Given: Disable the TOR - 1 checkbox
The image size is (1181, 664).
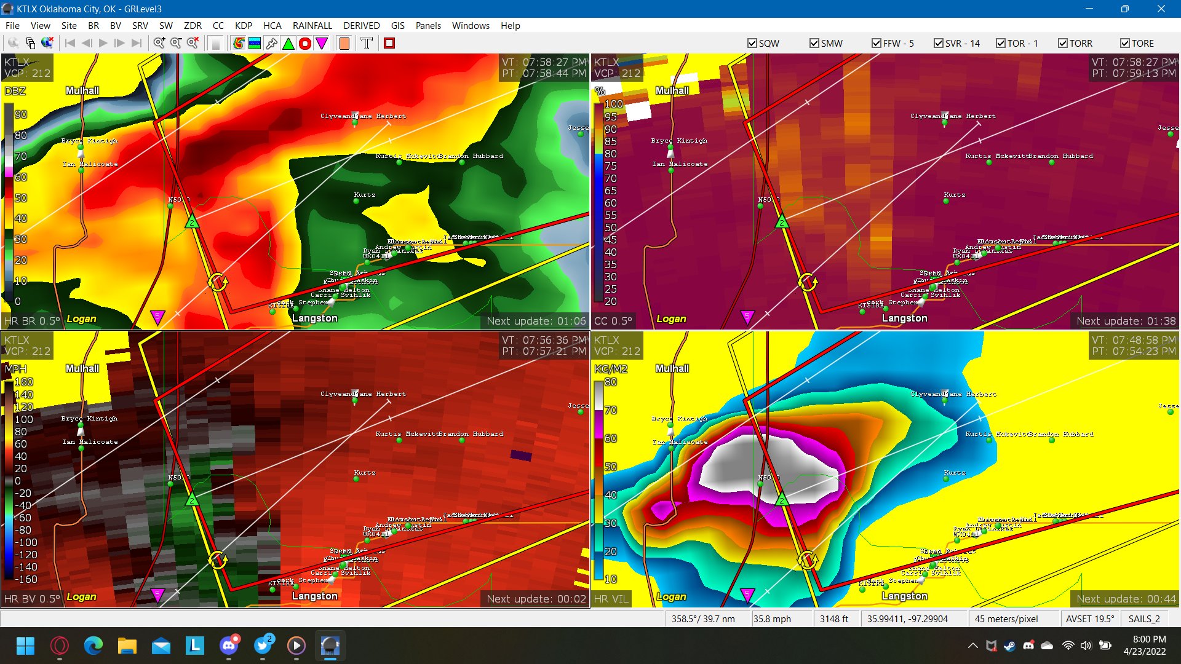Looking at the screenshot, I should coord(1000,43).
